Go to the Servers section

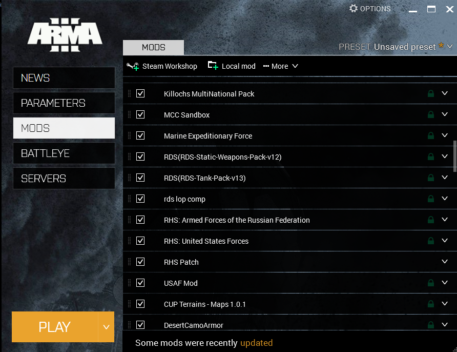[64, 179]
